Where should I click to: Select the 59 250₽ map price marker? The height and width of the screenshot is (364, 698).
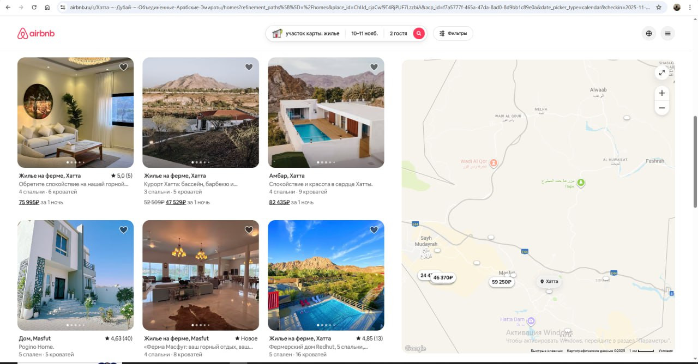(x=501, y=282)
